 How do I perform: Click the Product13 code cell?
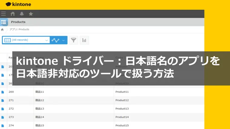pyautogui.click(x=122, y=109)
